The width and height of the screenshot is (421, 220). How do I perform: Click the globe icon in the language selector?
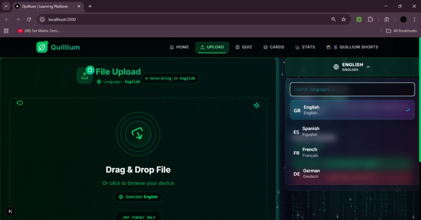pyautogui.click(x=336, y=67)
